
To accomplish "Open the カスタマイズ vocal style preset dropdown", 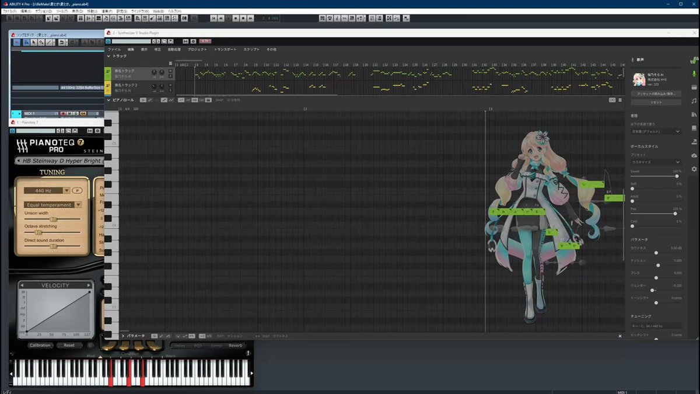I will (656, 162).
